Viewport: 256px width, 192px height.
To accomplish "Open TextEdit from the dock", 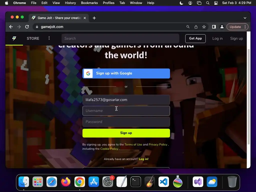I will tap(122, 182).
